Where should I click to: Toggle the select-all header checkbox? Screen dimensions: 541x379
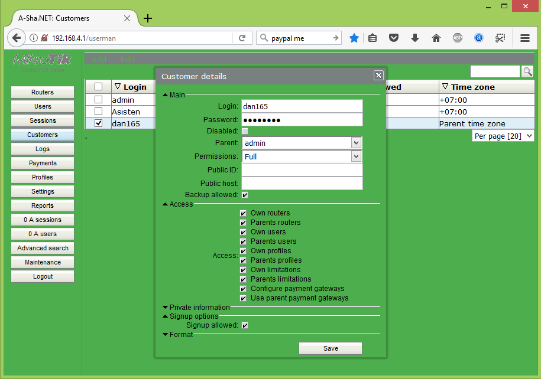pyautogui.click(x=98, y=86)
